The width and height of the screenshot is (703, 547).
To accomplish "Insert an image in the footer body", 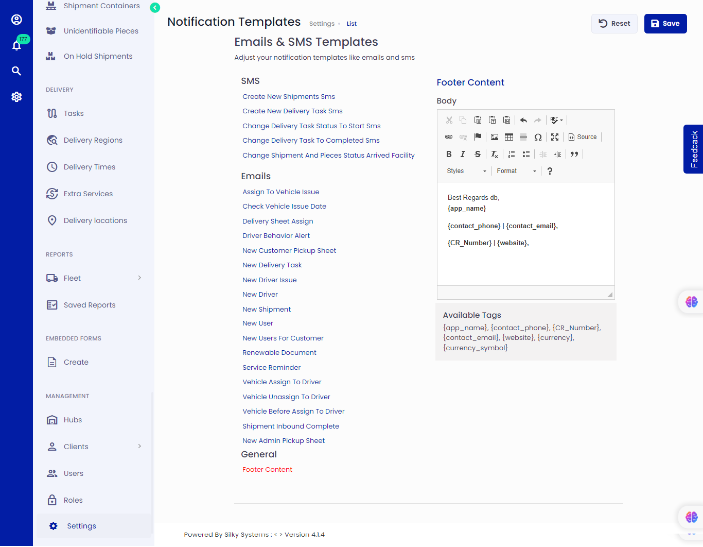I will tap(494, 136).
